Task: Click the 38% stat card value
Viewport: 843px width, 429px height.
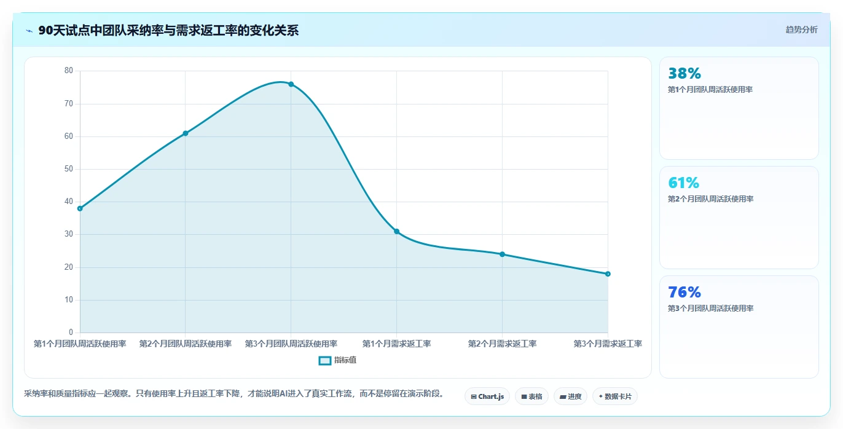Action: click(684, 74)
